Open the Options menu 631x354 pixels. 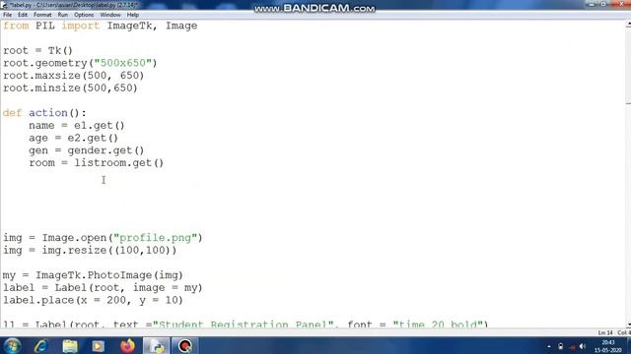tap(84, 15)
